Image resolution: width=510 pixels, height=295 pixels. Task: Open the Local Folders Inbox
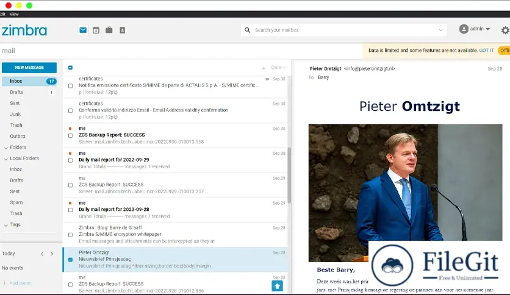(16, 169)
